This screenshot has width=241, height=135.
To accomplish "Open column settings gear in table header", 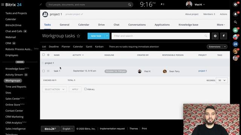I will 48,55.
